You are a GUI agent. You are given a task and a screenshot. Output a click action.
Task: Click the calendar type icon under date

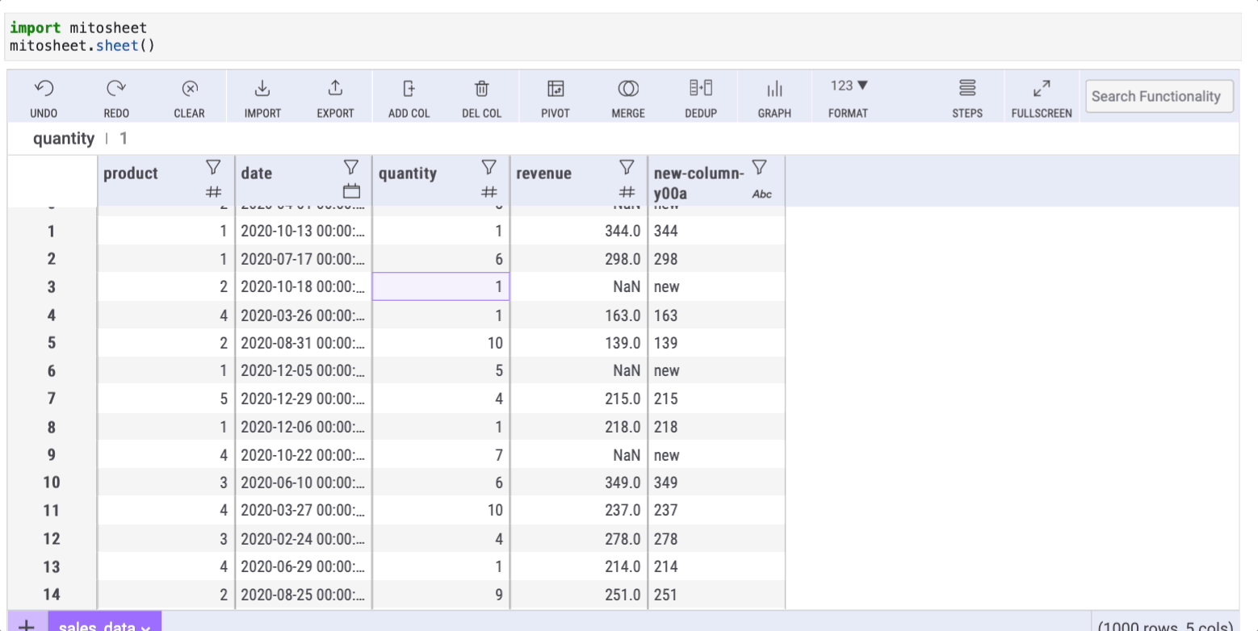point(350,192)
